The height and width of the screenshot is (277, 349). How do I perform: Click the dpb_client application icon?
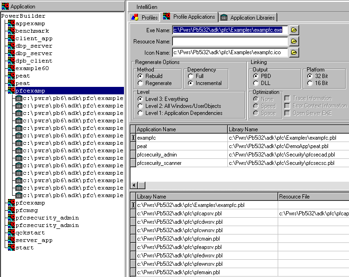click(11, 61)
